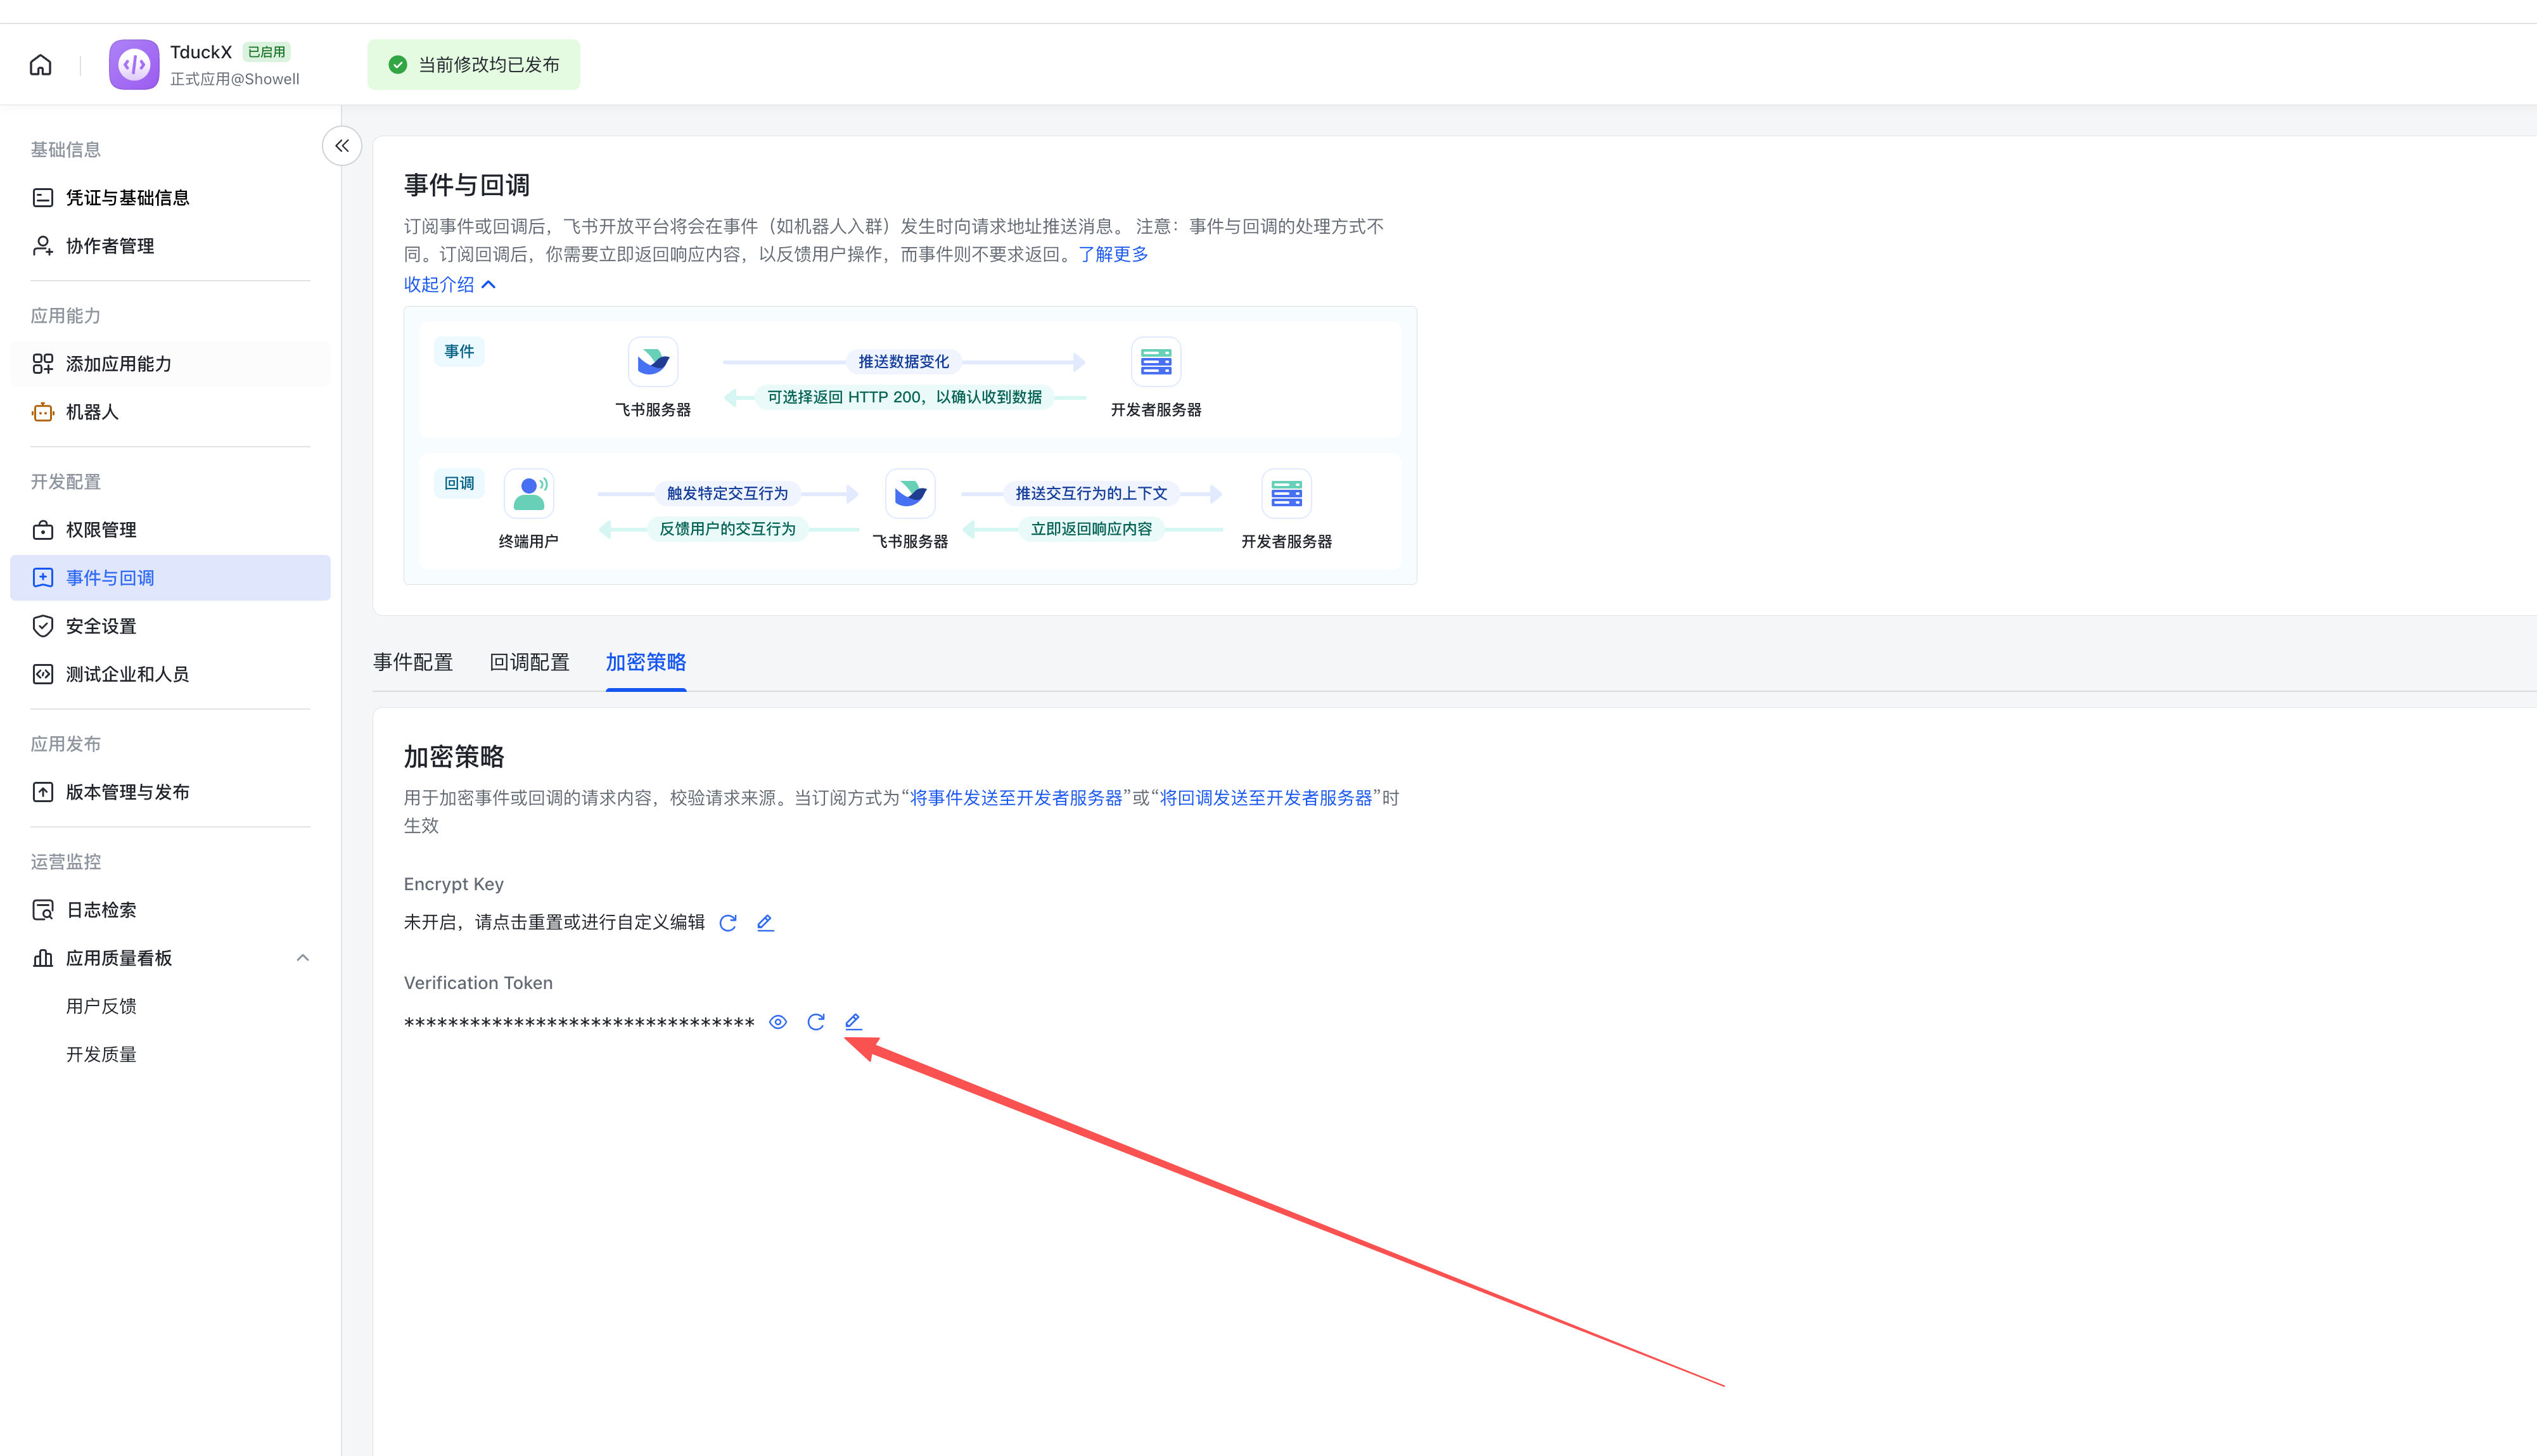Viewport: 2537px width, 1456px height.
Task: Open the 将事件发送至开发者服务器 link
Action: coord(1016,798)
